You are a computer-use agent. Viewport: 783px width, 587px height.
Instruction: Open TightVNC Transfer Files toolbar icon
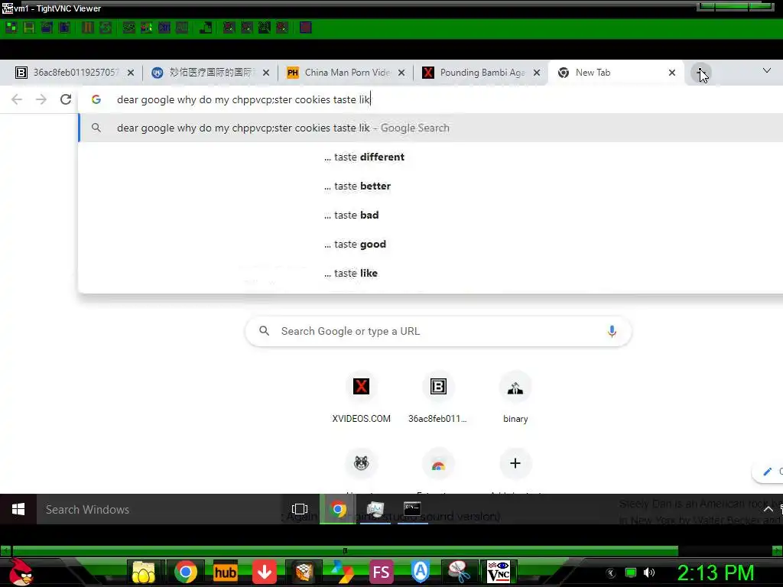click(x=205, y=28)
